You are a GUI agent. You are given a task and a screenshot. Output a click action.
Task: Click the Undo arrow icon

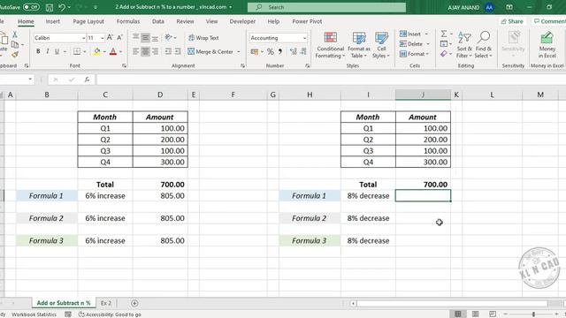[x=62, y=7]
